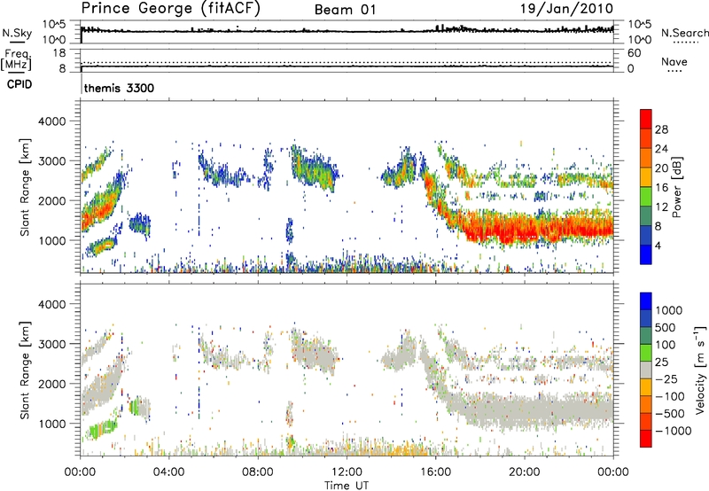Click the red bottom of the Velocity color bar
This screenshot has width=709, height=491.
(x=646, y=439)
